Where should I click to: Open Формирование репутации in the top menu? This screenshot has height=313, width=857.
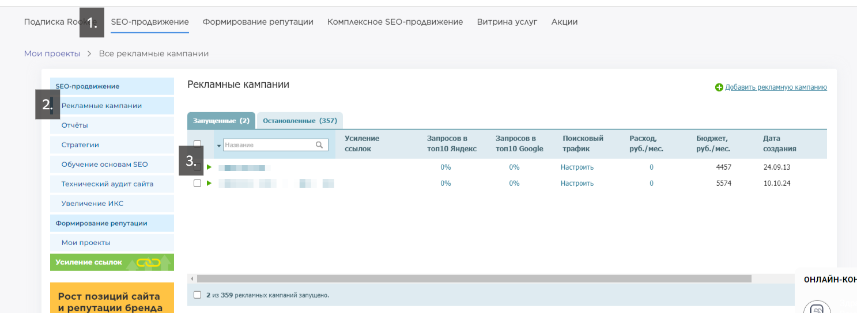258,22
